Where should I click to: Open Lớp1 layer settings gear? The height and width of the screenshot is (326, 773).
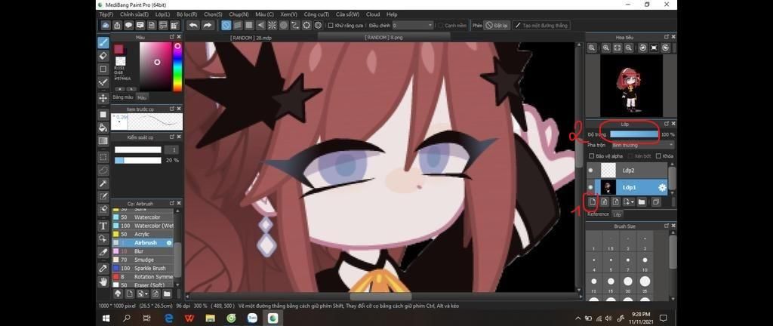pyautogui.click(x=662, y=188)
